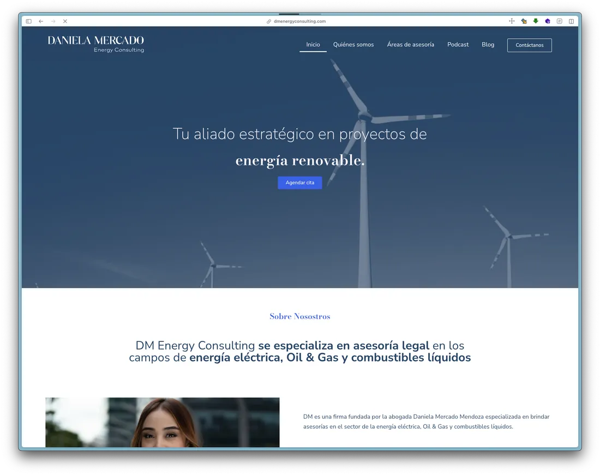
Task: Toggle the browser sidebar panel icon
Action: coord(29,21)
